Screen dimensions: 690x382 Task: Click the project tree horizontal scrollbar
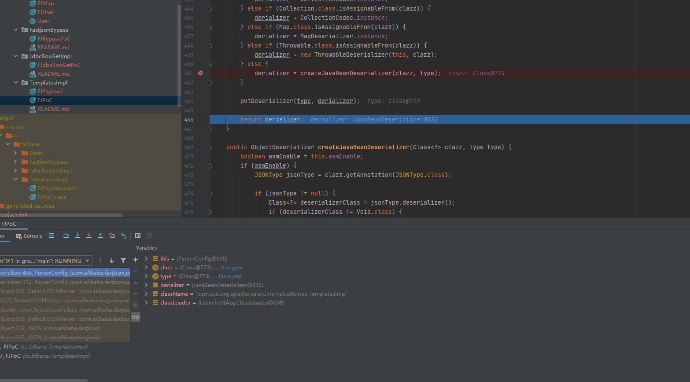[61, 215]
